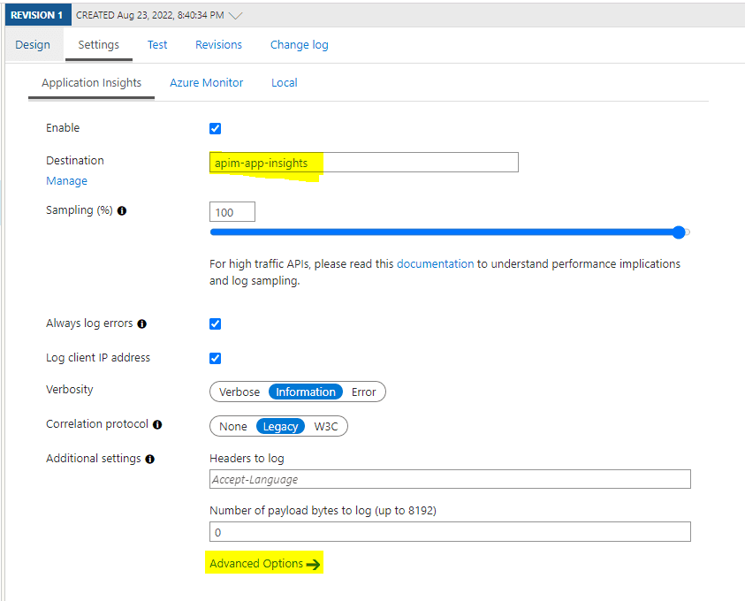The image size is (745, 601).
Task: Click the Sampling percentage info icon
Action: click(x=121, y=210)
